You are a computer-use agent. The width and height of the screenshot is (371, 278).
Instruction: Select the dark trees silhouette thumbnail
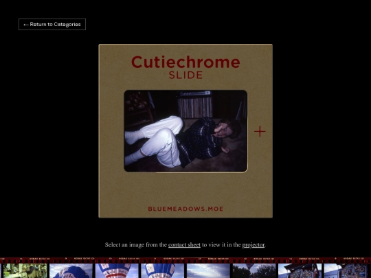tap(254, 271)
